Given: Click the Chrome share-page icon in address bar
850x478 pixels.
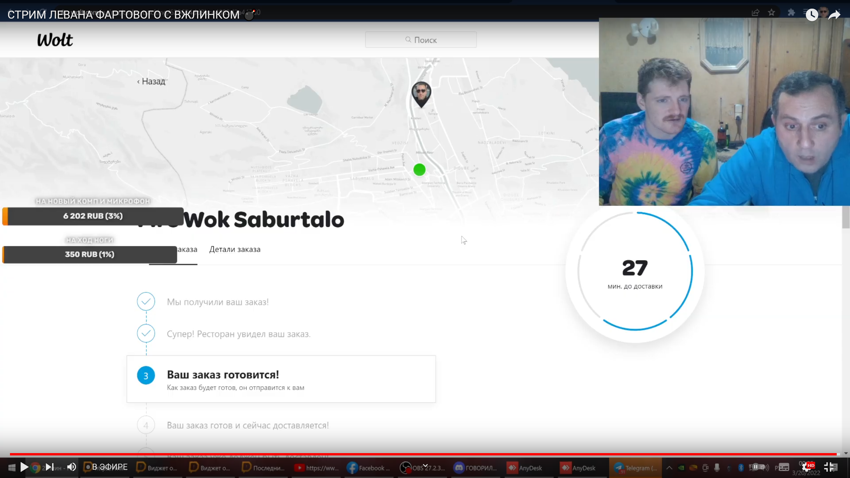Looking at the screenshot, I should point(755,13).
